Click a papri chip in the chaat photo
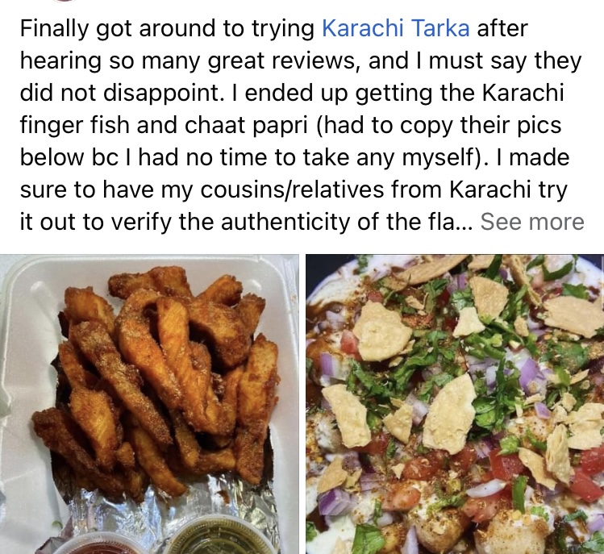 (380, 333)
